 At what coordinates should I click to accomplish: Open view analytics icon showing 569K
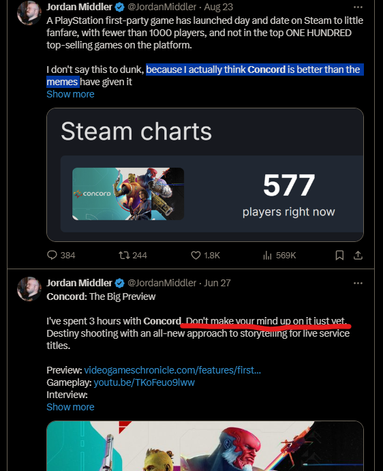[x=267, y=256]
